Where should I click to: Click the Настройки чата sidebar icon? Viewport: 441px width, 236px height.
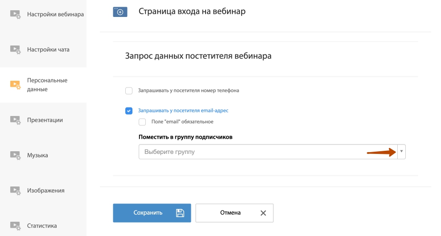tap(16, 50)
